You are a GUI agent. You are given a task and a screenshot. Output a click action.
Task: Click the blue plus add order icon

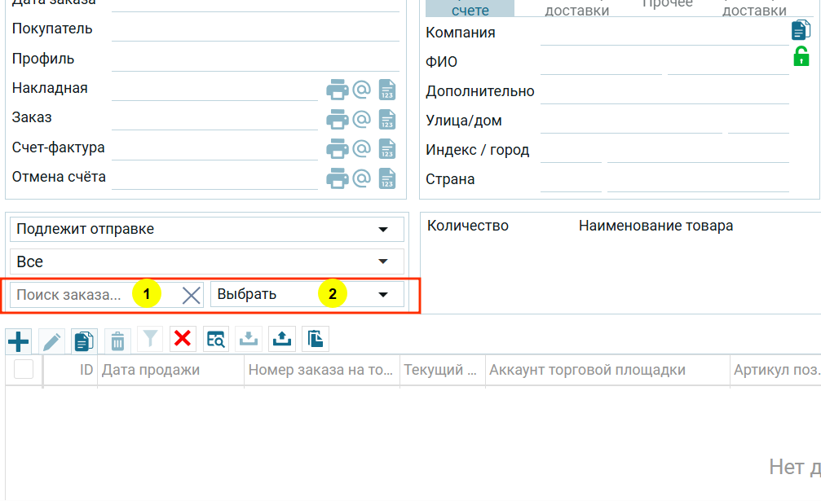tap(19, 341)
